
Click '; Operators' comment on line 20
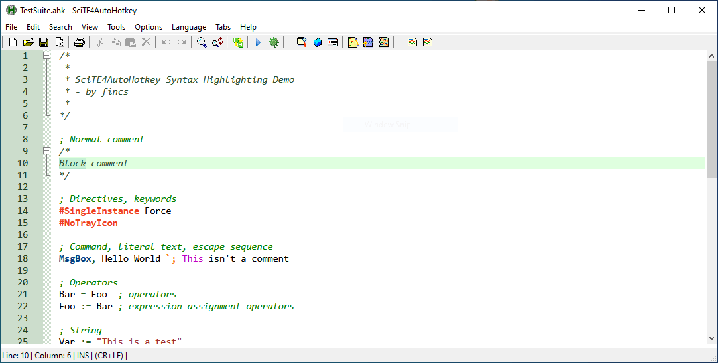point(88,282)
